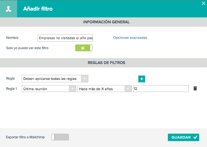Click the value field containing 12

pos(161,89)
